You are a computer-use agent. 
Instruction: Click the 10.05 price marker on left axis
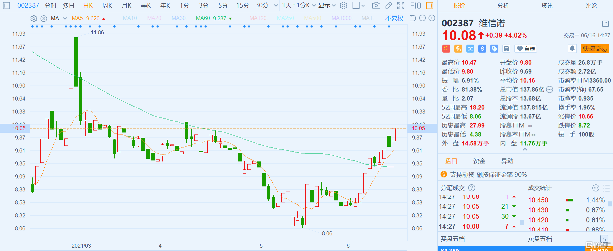click(15, 128)
